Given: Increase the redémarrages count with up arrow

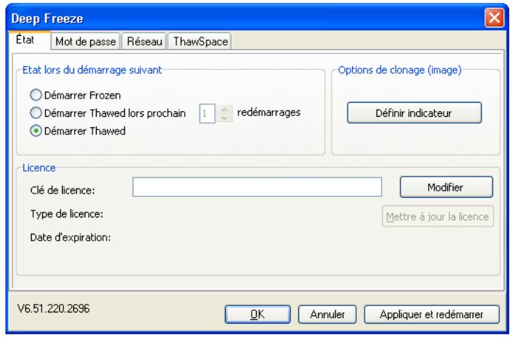Looking at the screenshot, I should coord(224,110).
